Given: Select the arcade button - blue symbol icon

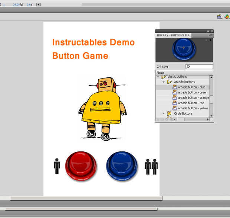Looking at the screenshot, I should point(175,87).
